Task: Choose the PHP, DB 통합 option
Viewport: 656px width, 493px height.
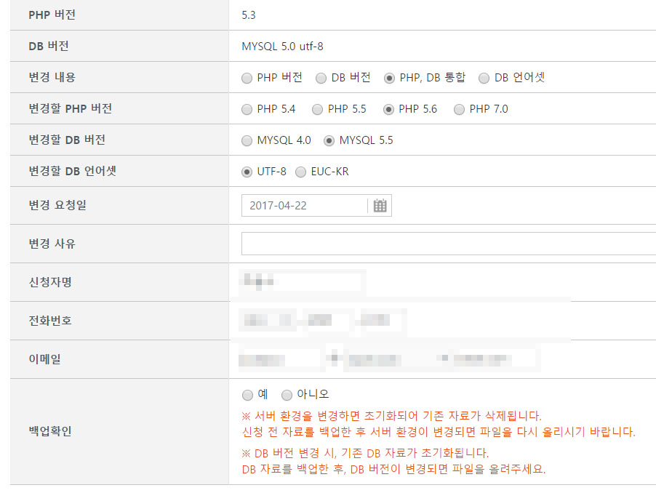Action: coord(390,79)
